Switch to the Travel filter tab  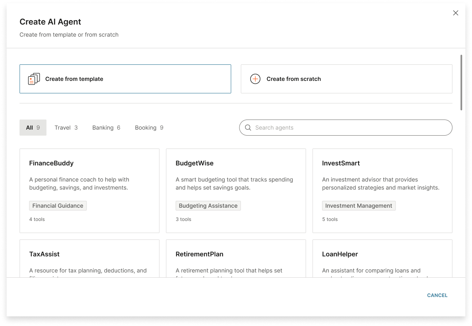[x=66, y=128]
